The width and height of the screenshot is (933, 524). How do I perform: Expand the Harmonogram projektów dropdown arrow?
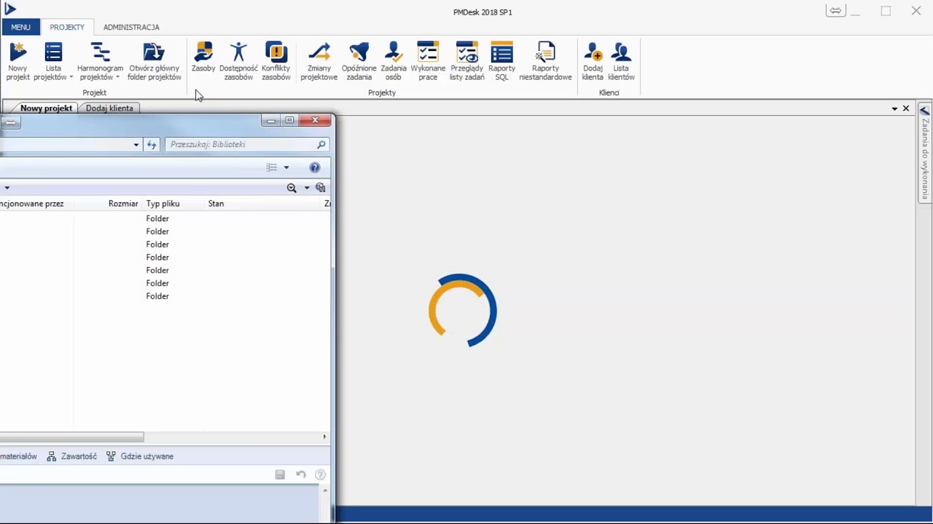(x=117, y=77)
